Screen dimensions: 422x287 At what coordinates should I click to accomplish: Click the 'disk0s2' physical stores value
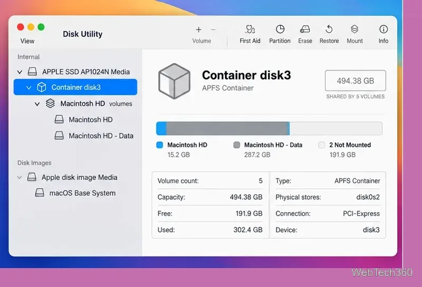point(368,197)
